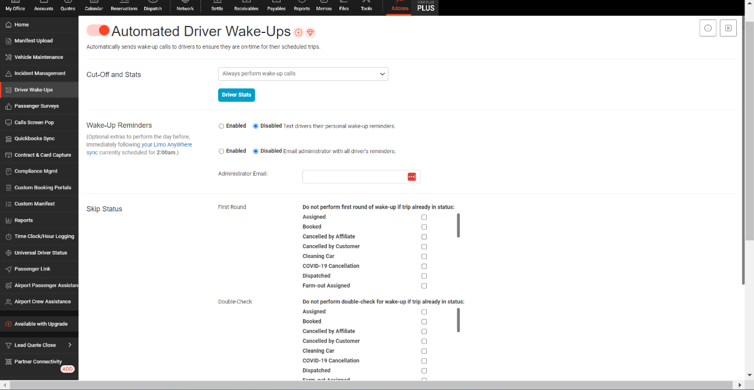Go to Quickbooks Sync in the sidebar

pyautogui.click(x=34, y=138)
